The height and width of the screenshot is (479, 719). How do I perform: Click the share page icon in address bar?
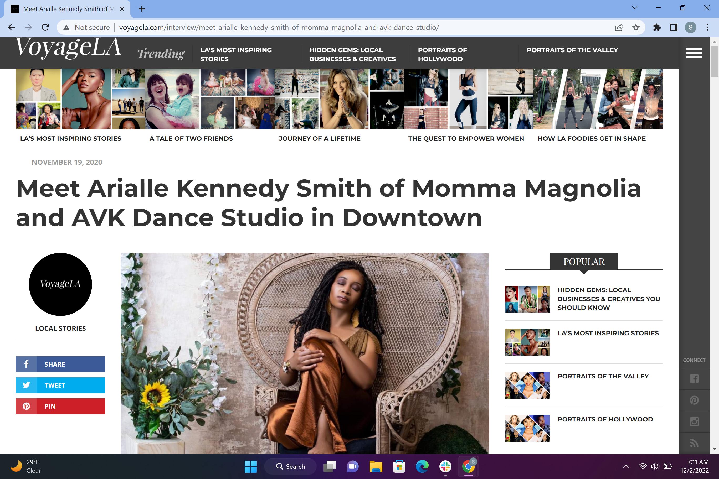(x=619, y=28)
